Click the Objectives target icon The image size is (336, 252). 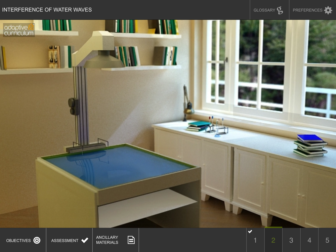(37, 240)
